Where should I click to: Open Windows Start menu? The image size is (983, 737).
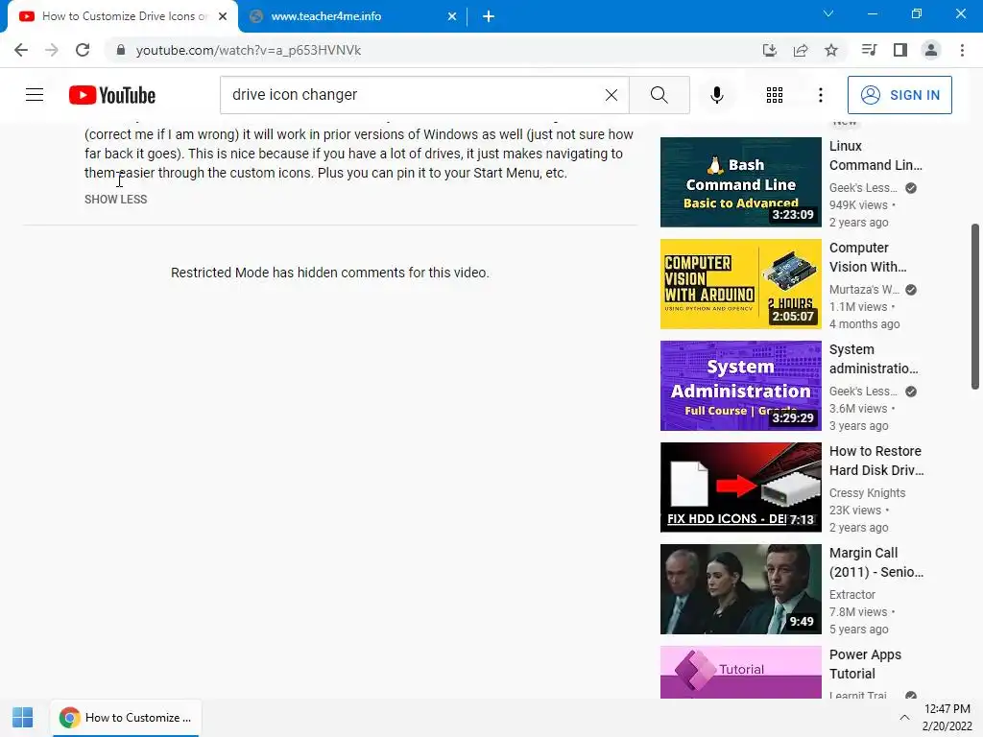tap(23, 718)
